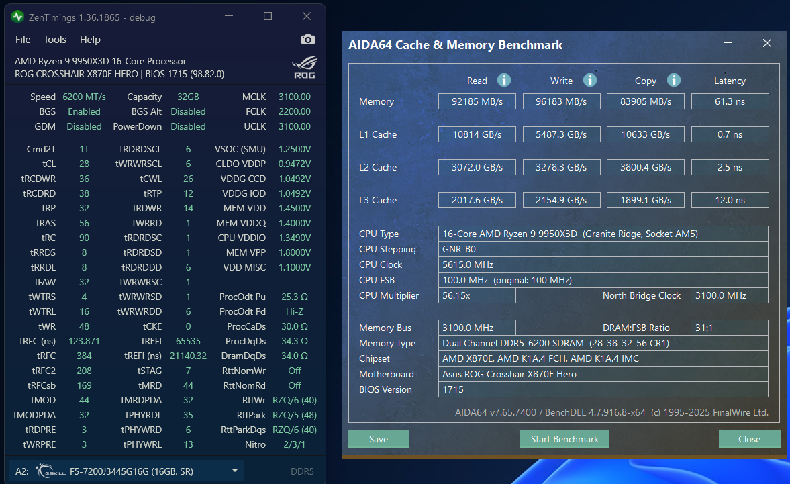Click the GDM value Disabled
This screenshot has width=790, height=484.
(x=84, y=126)
